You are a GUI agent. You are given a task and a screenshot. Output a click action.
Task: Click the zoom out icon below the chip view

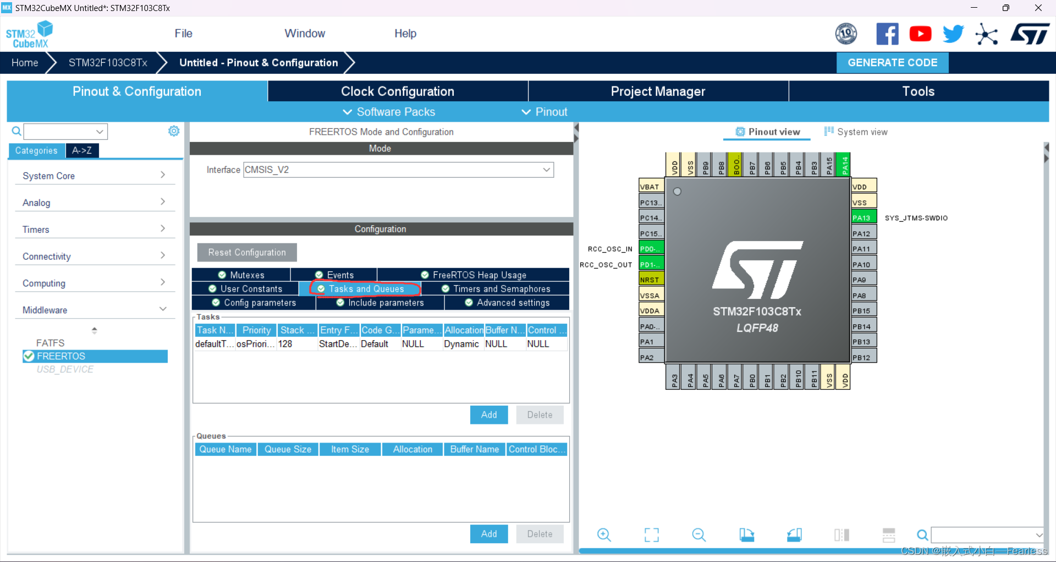698,534
